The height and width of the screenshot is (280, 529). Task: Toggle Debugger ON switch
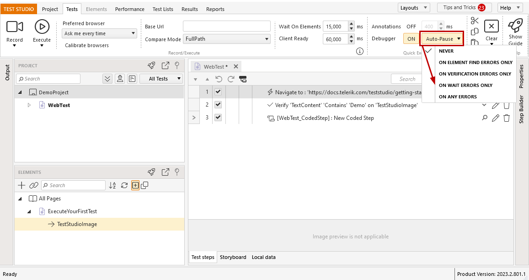tap(411, 39)
